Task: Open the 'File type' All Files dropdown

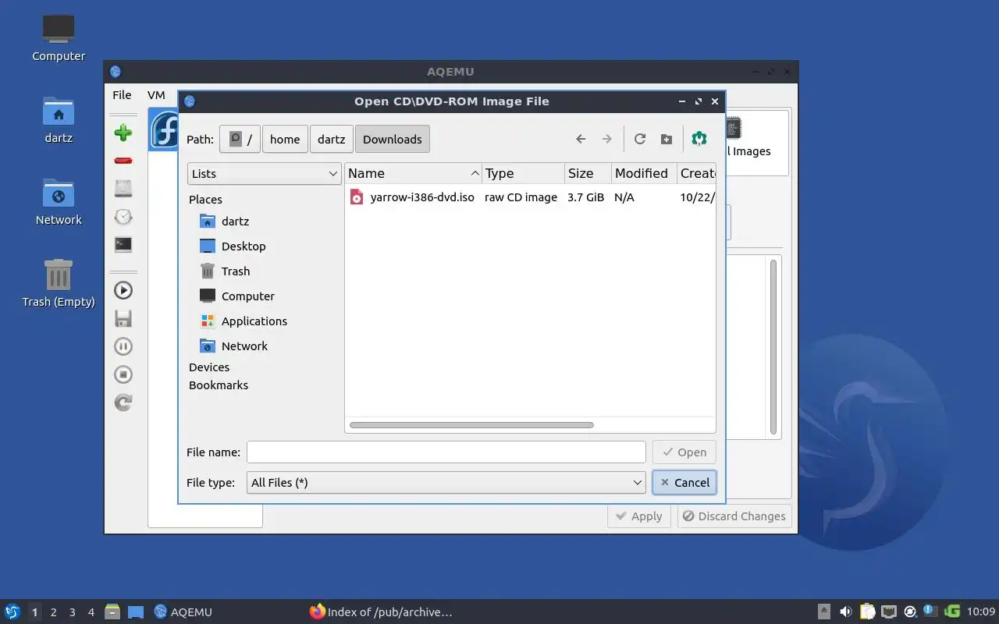Action: pos(446,483)
